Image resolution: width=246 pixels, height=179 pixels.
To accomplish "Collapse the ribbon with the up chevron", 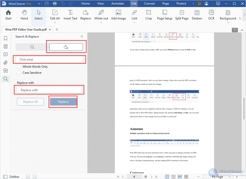I will (242, 30).
